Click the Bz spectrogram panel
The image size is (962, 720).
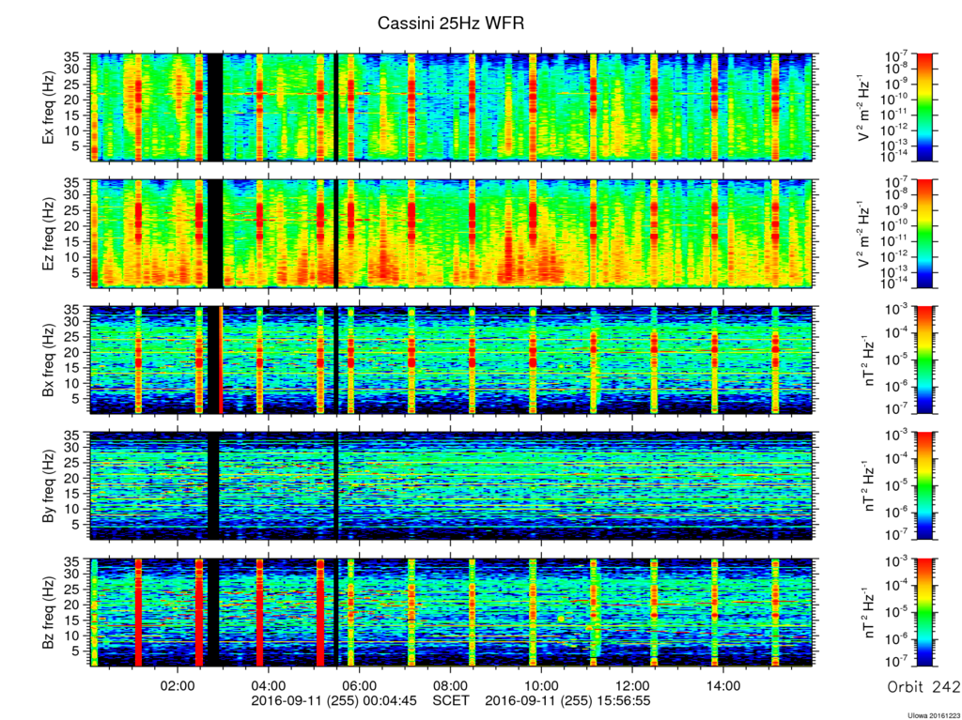(452, 612)
